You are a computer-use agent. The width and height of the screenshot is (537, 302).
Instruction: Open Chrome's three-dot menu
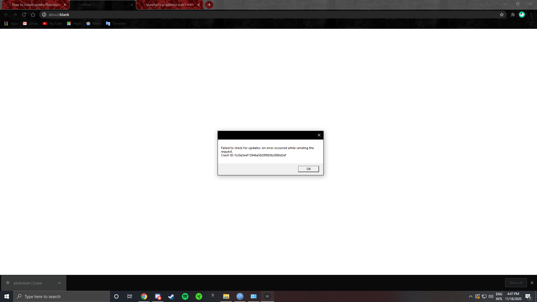click(x=531, y=15)
